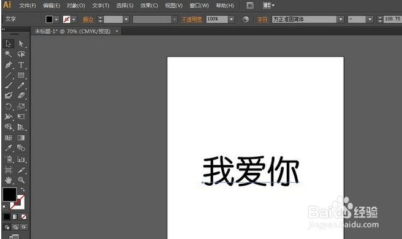Open the 选择(S) menu
Screen dimensions: 402x239
tap(124, 6)
